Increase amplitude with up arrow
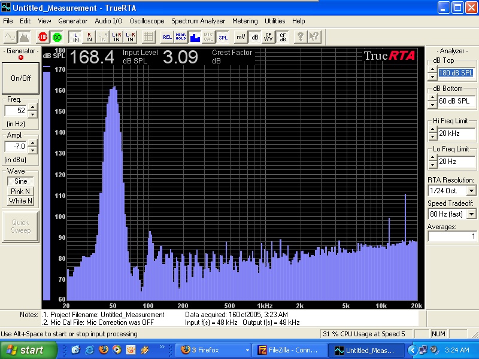Image resolution: width=479 pixels, height=359 pixels. click(32, 142)
